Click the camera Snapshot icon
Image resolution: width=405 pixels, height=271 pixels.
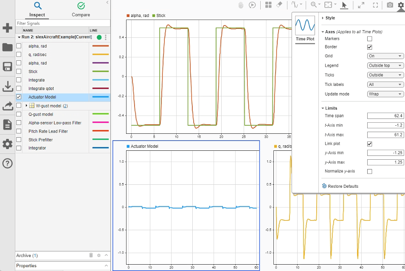[x=390, y=5]
